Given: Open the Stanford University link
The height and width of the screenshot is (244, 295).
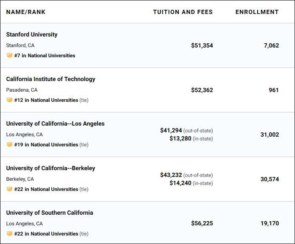Looking at the screenshot, I should pyautogui.click(x=32, y=34).
